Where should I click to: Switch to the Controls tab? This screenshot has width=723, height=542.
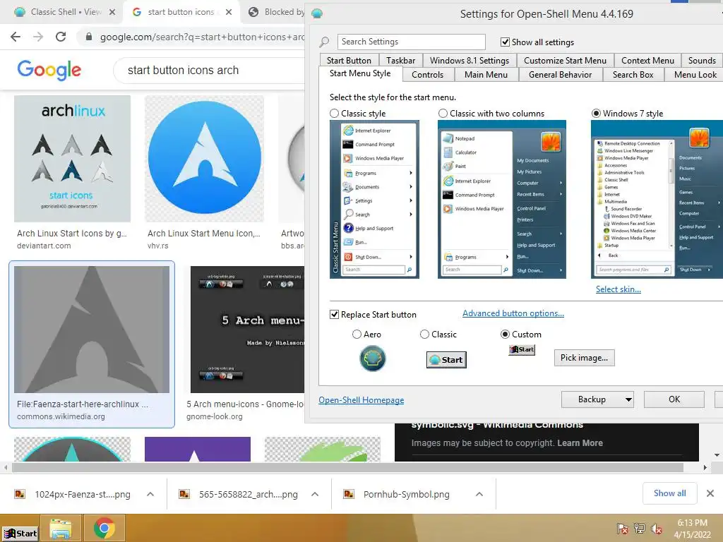(427, 75)
